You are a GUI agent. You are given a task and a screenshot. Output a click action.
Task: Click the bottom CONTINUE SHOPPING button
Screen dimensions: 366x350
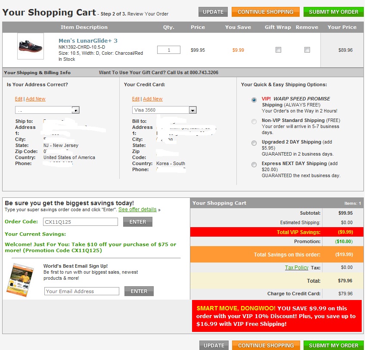coord(266,345)
